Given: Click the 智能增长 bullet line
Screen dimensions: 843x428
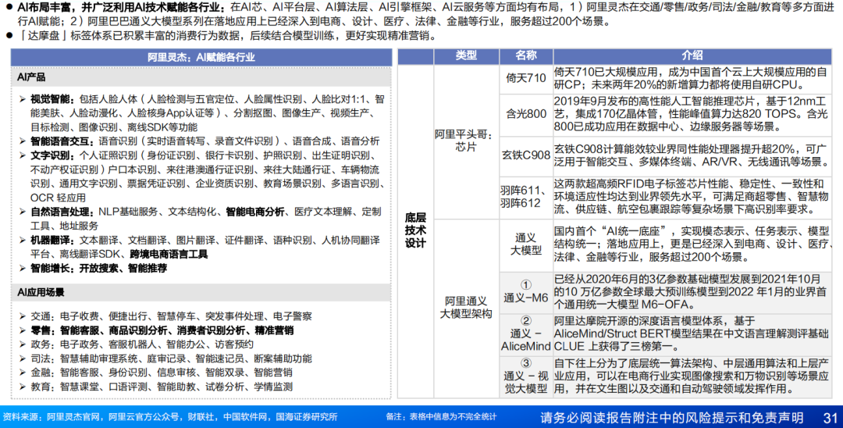Looking at the screenshot, I should 98,268.
